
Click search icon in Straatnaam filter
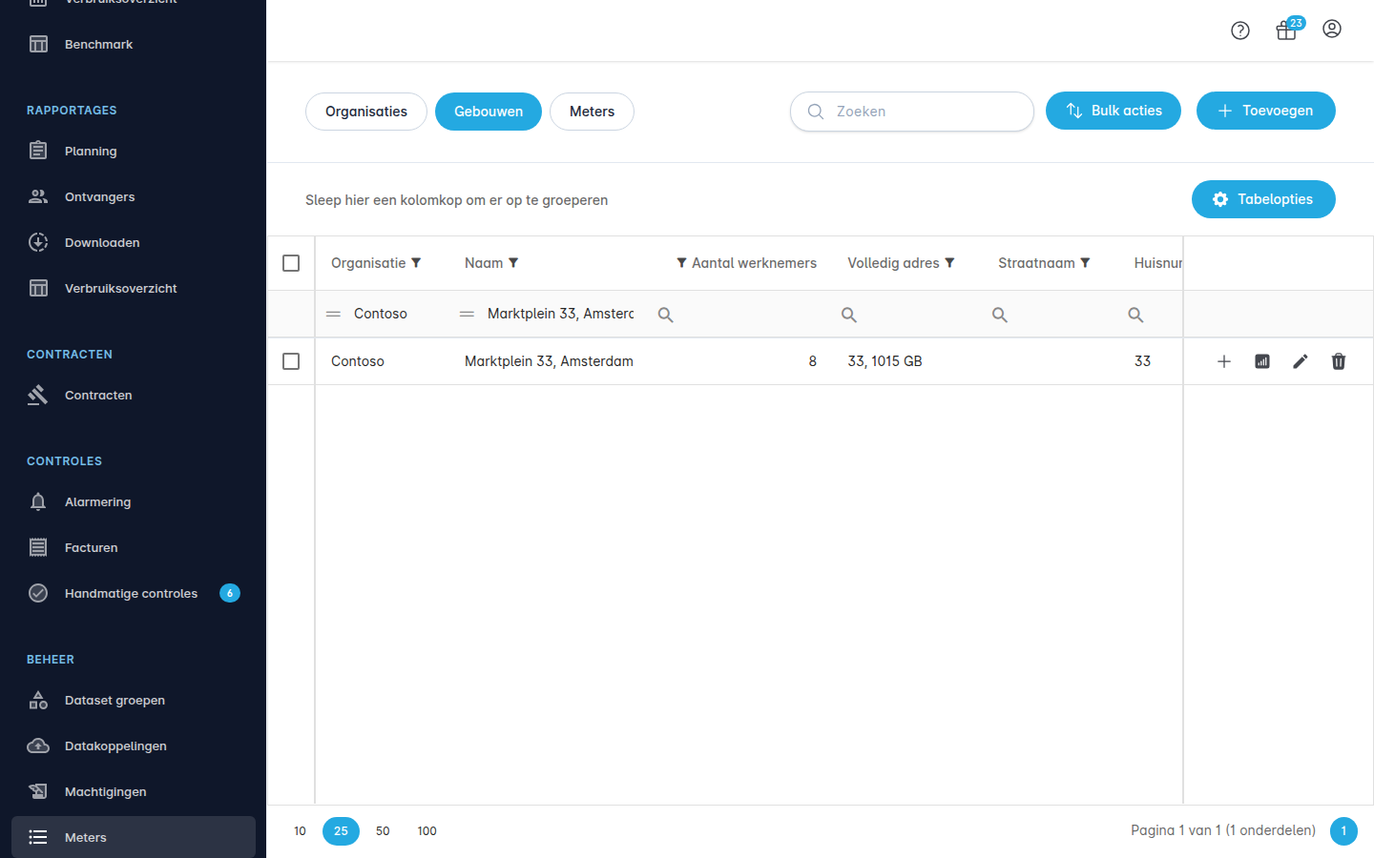coord(1000,315)
